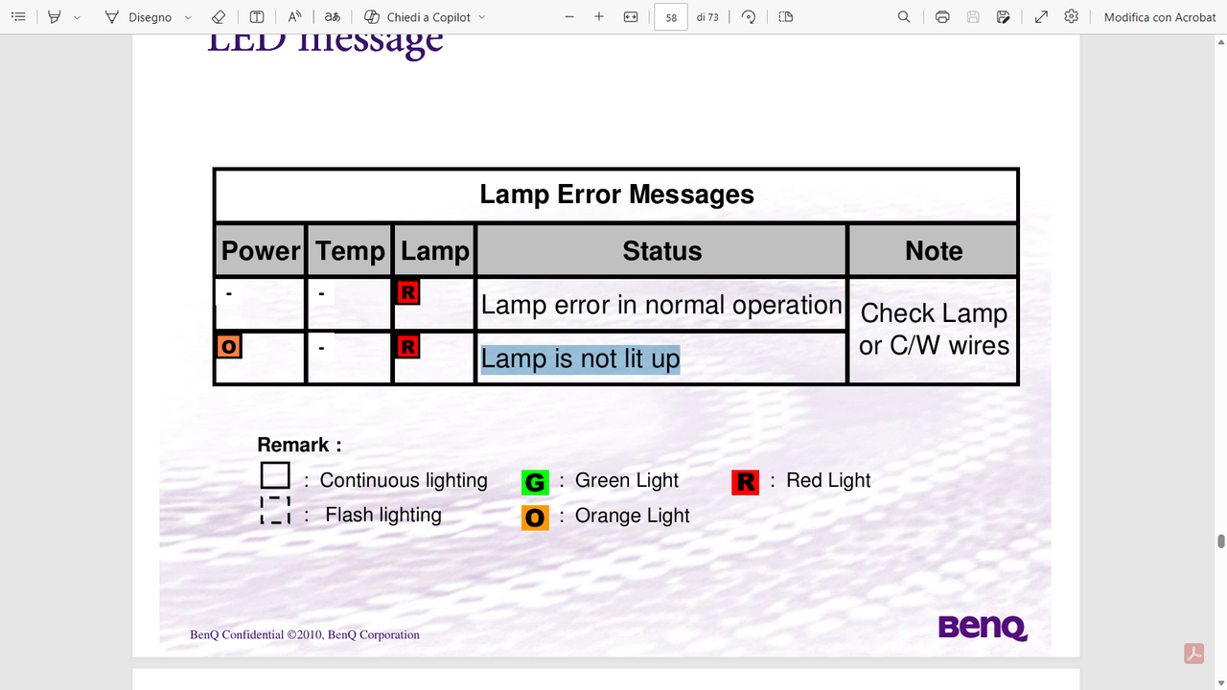Viewport: 1227px width, 690px height.
Task: Click the 'Status' column header
Action: 662,251
